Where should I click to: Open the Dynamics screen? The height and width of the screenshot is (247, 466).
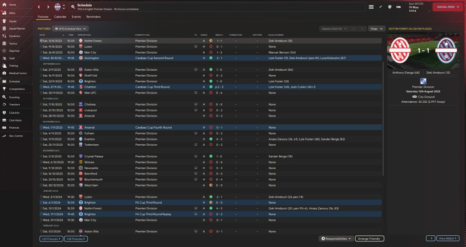[15, 36]
